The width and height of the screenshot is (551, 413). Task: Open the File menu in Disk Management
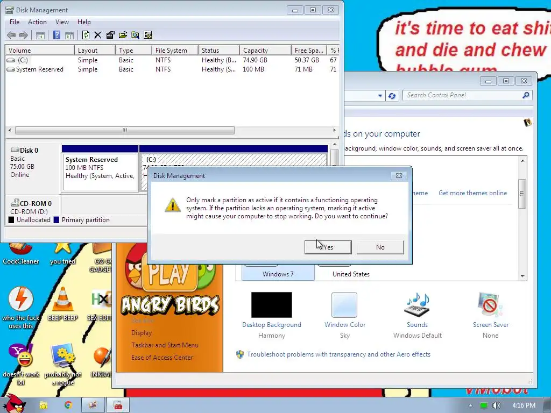[x=15, y=22]
